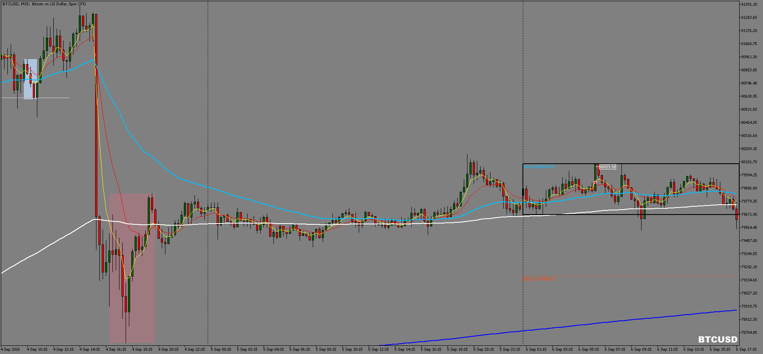Click the '5 Sep 00:15' time axis label
The height and width of the screenshot is (354, 763).
pos(221,349)
